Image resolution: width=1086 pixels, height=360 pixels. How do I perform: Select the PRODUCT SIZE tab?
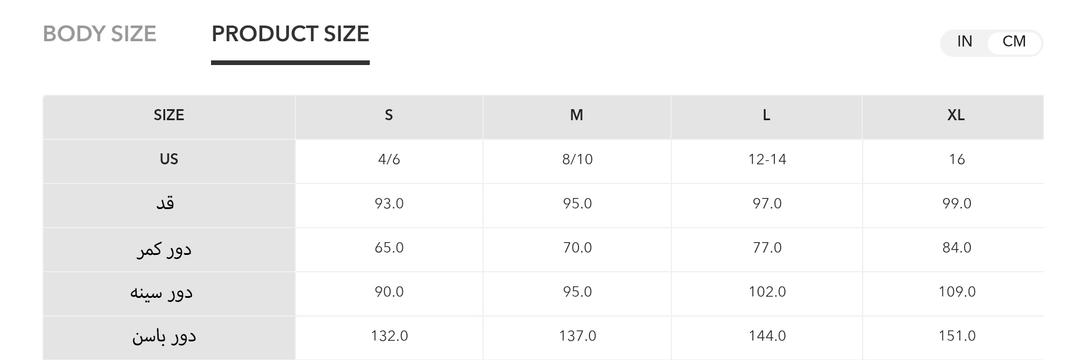290,34
